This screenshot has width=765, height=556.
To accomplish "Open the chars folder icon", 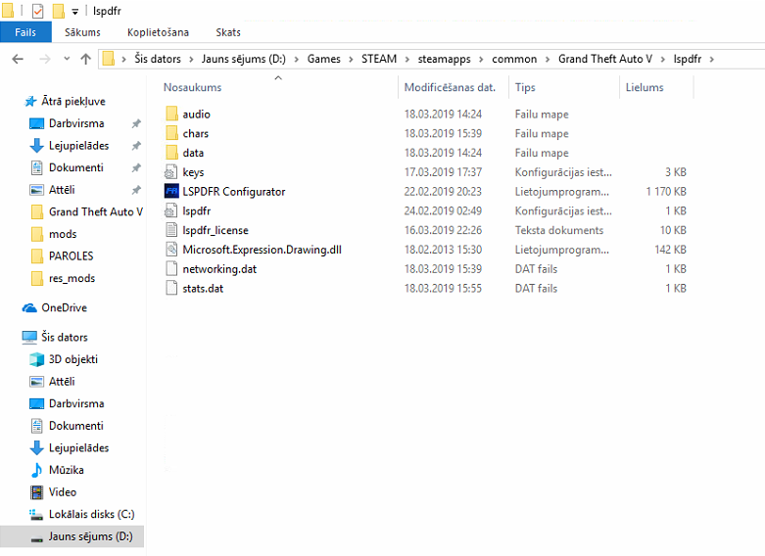I will pos(171,133).
